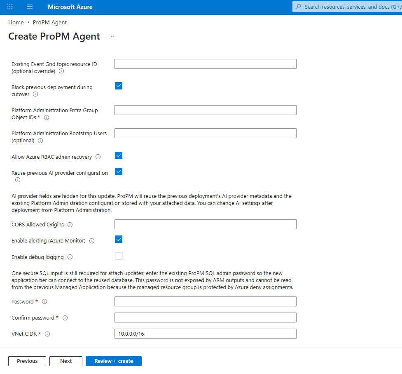Go to ProPM Agent breadcrumb
The image size is (402, 374).
point(50,22)
